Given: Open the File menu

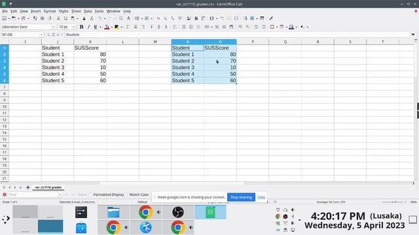Looking at the screenshot, I should point(5,11).
